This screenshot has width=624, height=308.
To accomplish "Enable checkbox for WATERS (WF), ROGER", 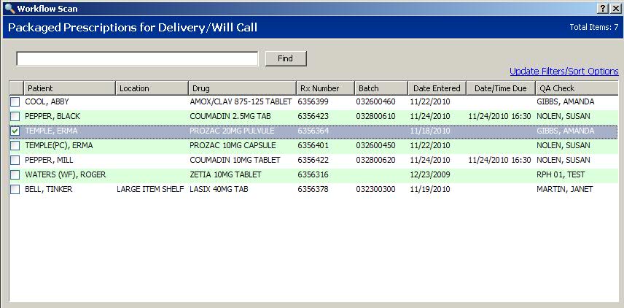I will pyautogui.click(x=15, y=174).
